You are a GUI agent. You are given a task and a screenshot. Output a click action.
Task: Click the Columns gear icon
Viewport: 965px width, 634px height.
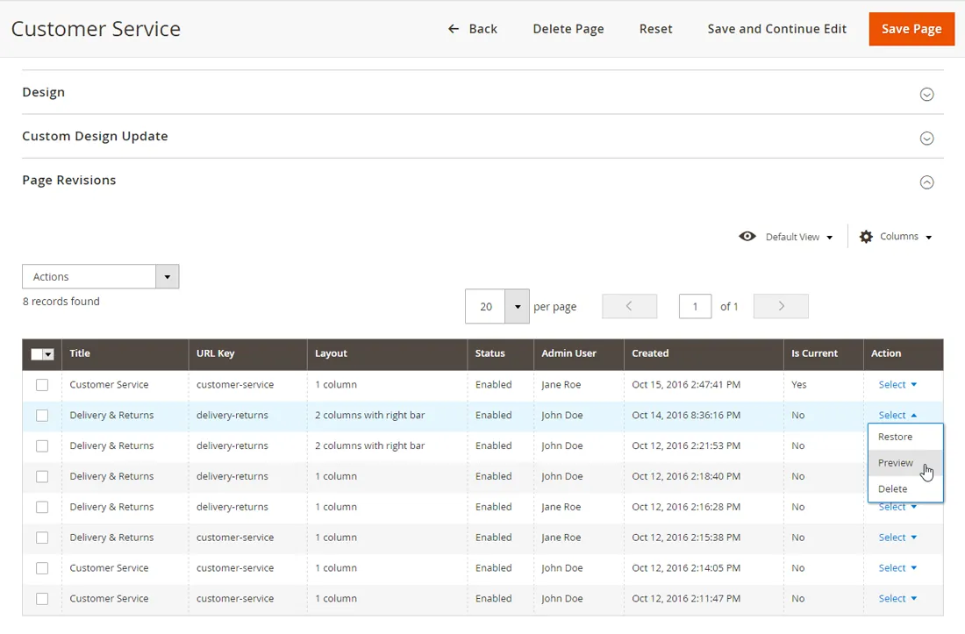(x=866, y=237)
